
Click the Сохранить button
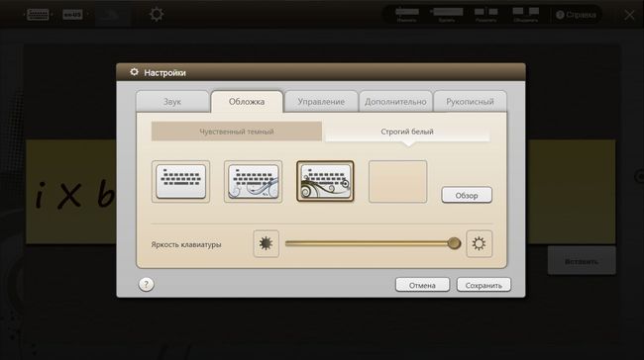483,285
